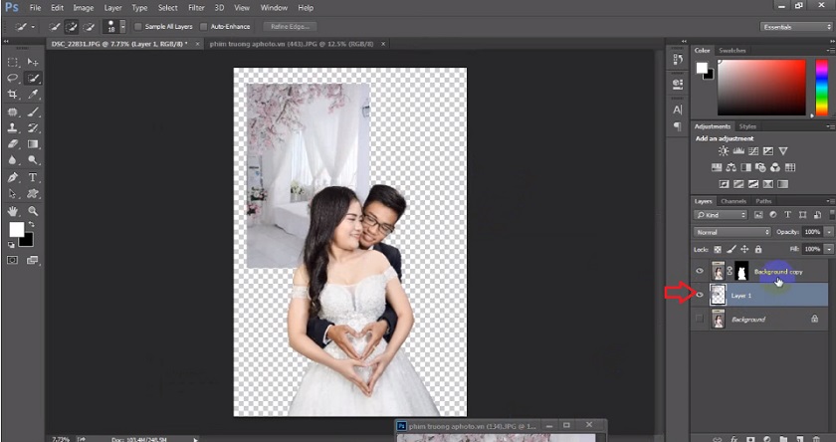Select the Quick Selection tool in the toolbox
This screenshot has height=442, width=836.
[x=33, y=79]
